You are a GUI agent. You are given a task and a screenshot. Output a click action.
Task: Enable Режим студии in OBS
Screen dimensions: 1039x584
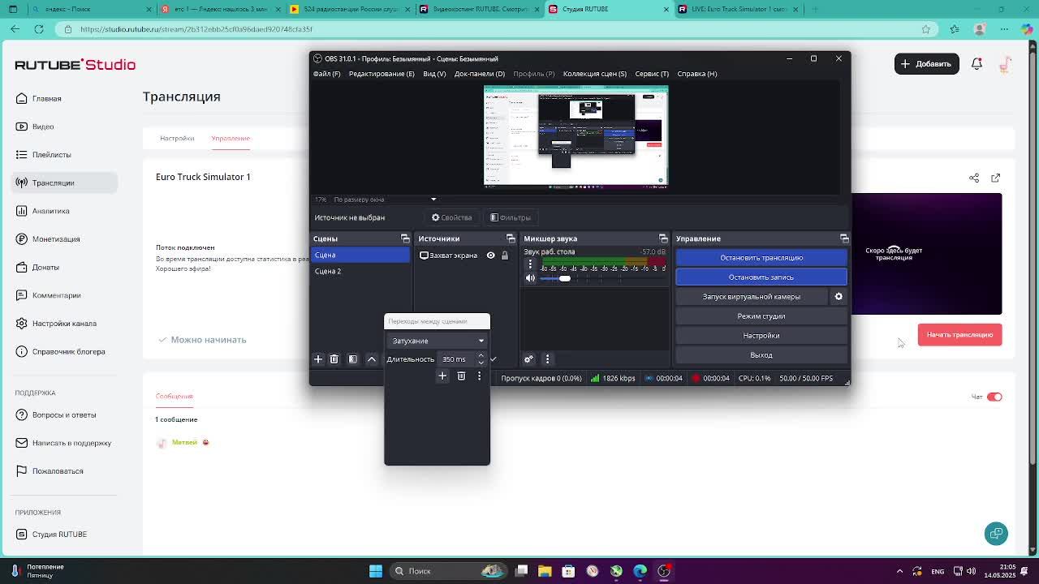tap(761, 316)
